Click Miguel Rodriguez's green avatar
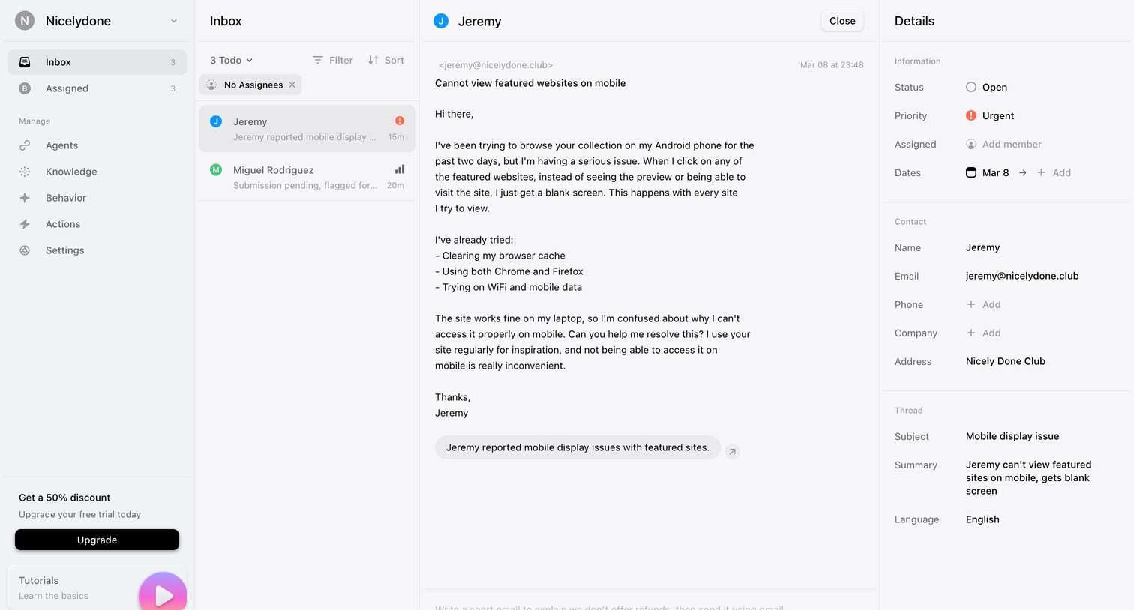This screenshot has width=1134, height=610. [x=216, y=169]
